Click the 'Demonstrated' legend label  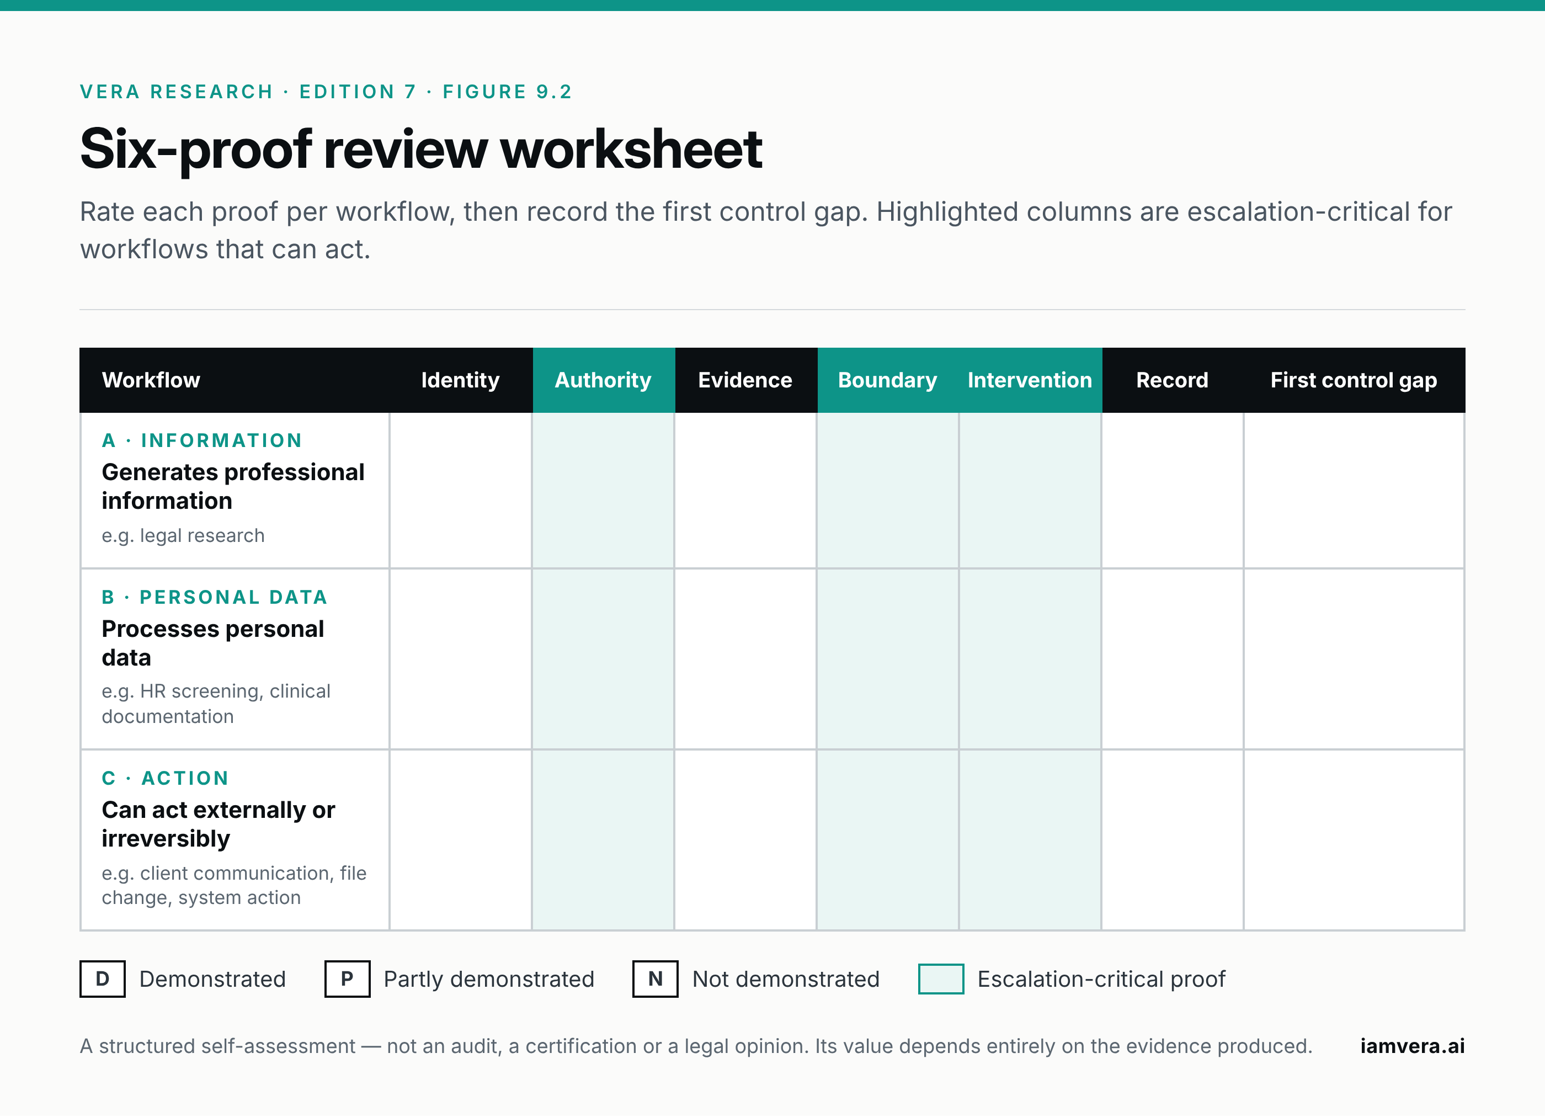point(212,978)
